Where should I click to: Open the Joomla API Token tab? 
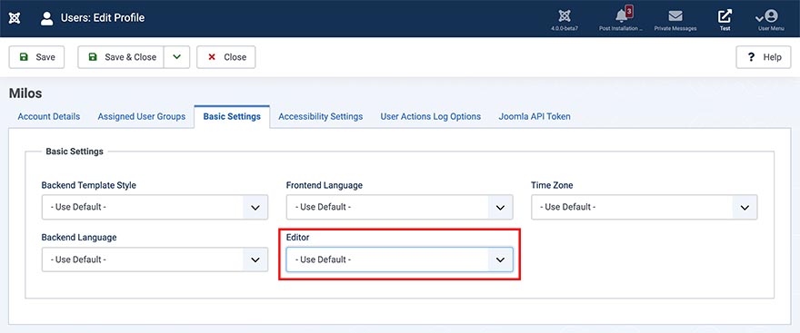pos(535,117)
